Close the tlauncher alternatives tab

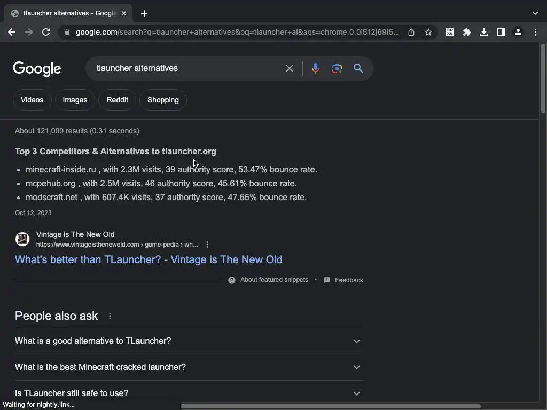click(x=124, y=13)
